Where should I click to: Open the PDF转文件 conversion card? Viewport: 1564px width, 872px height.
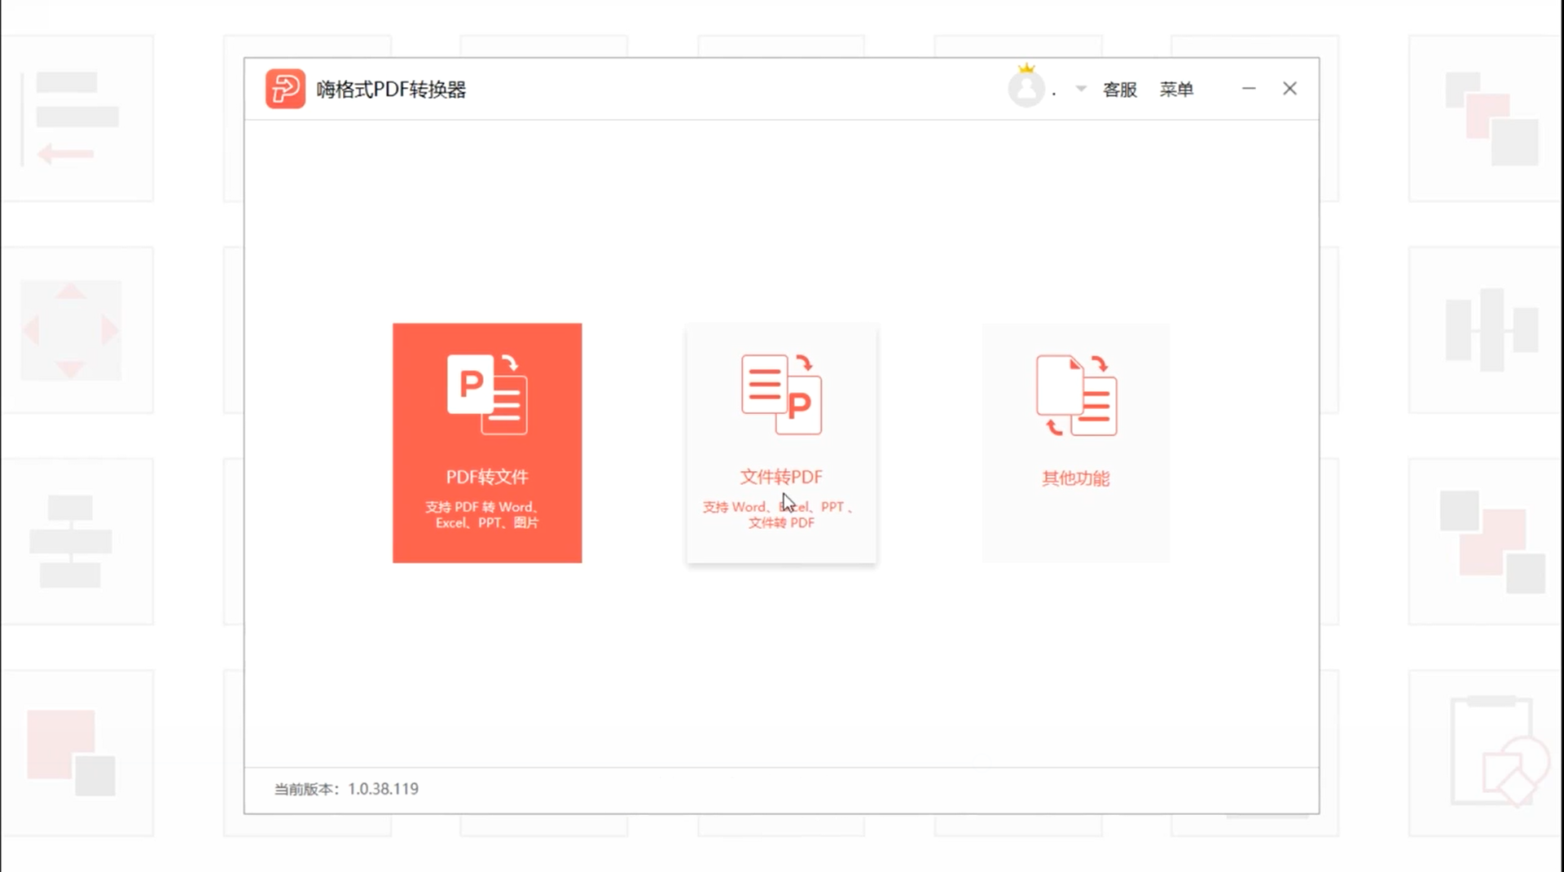(x=487, y=443)
